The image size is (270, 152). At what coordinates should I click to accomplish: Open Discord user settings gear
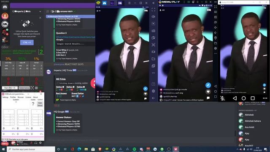40,143
